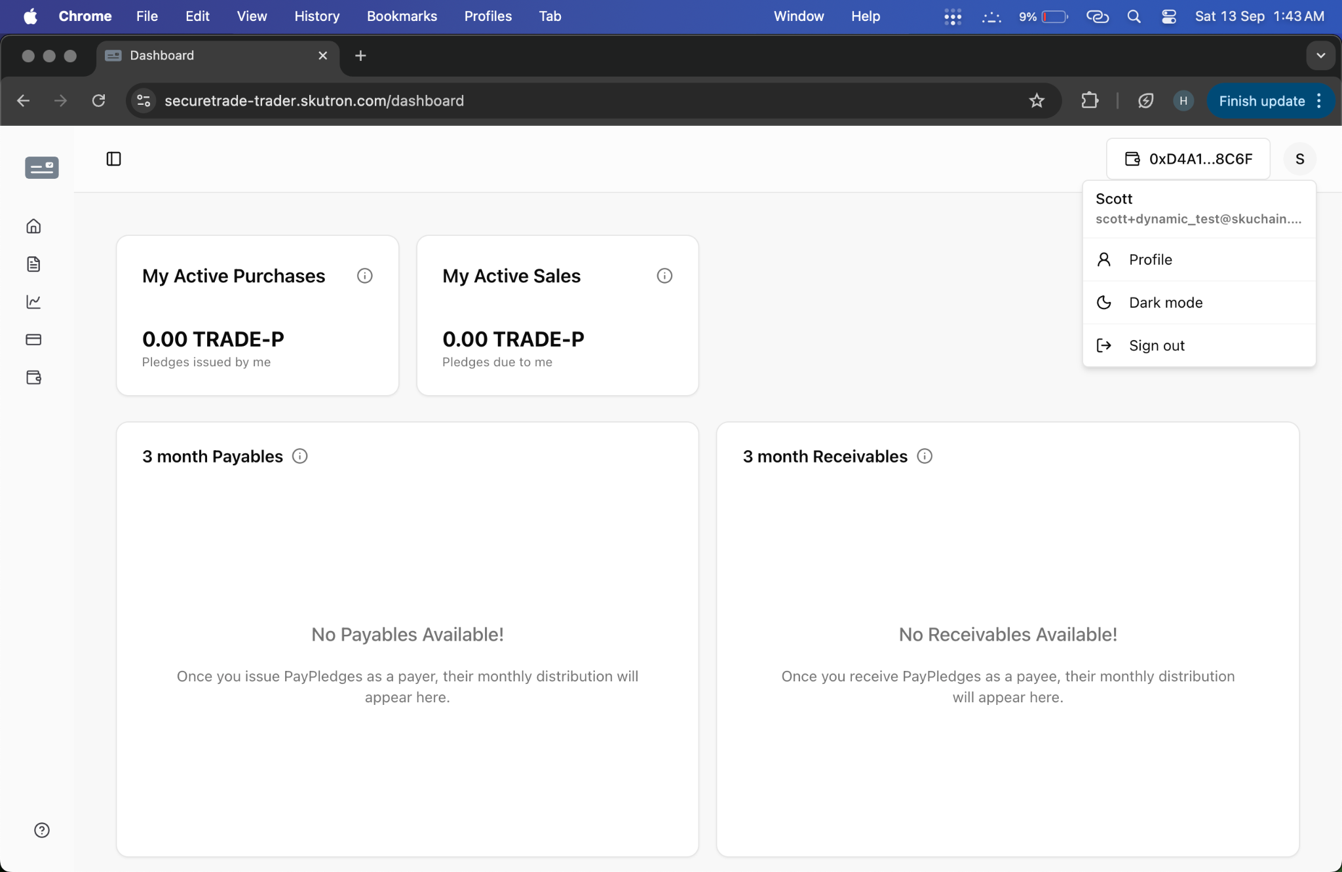Click info icon beside My Active Sales
The height and width of the screenshot is (872, 1342).
(664, 276)
